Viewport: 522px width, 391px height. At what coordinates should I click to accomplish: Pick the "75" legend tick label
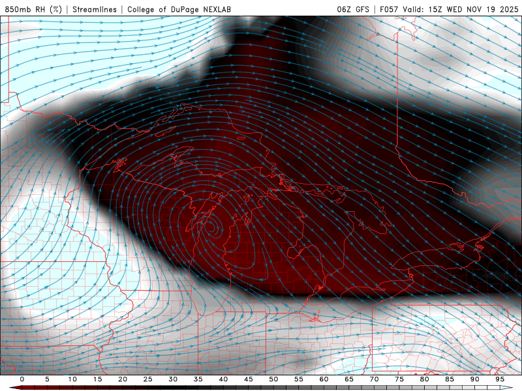point(399,379)
